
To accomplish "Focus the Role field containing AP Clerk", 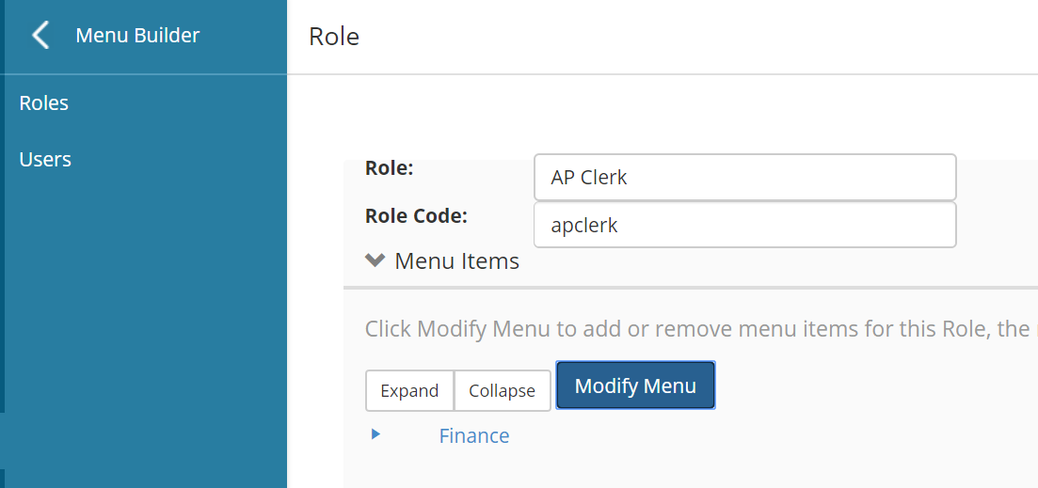I will coord(744,177).
